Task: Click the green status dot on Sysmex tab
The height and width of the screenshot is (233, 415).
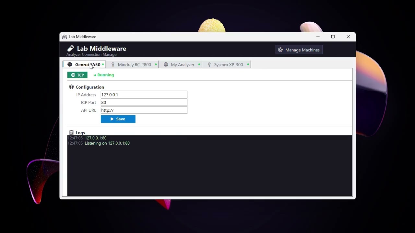Action: [248, 65]
